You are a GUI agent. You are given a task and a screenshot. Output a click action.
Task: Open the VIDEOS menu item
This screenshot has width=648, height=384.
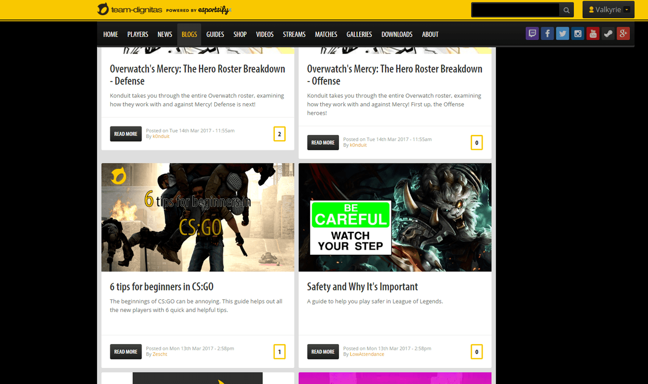[x=265, y=34]
